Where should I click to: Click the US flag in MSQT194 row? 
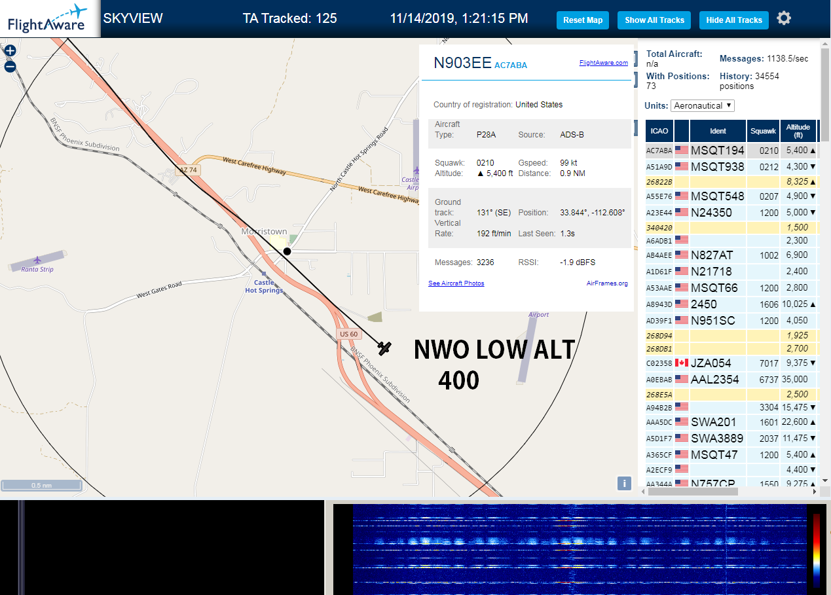click(682, 151)
